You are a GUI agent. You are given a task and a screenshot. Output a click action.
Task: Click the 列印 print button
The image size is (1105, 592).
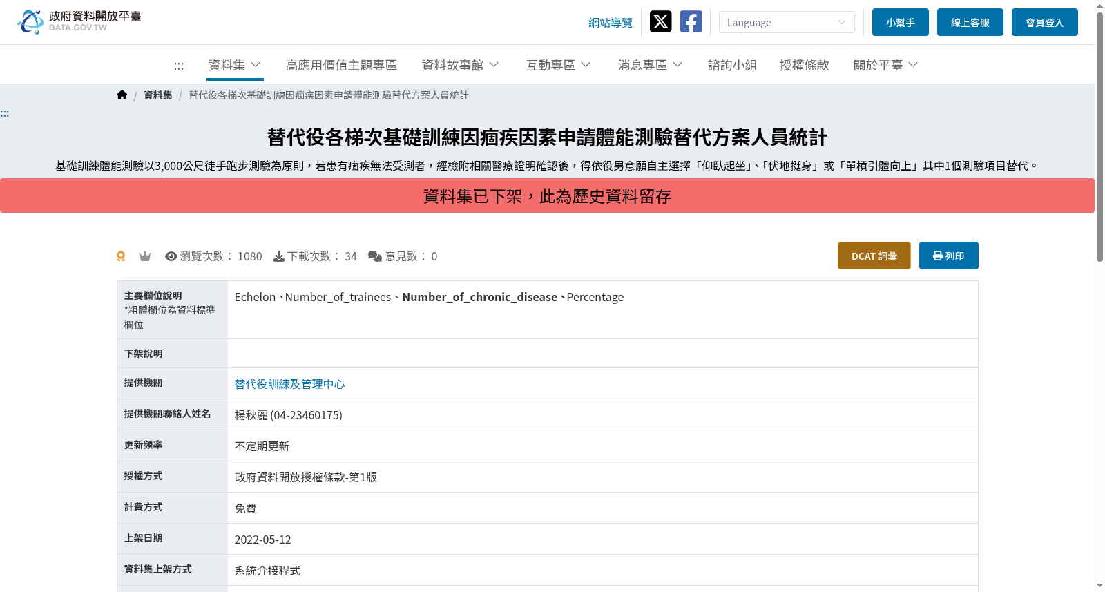(x=948, y=256)
